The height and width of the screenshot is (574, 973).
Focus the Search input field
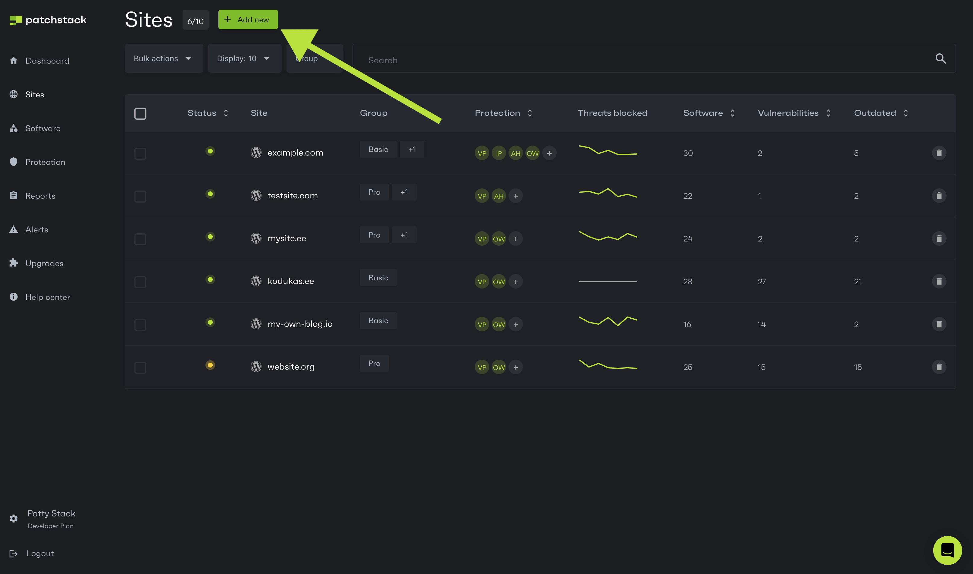(654, 58)
